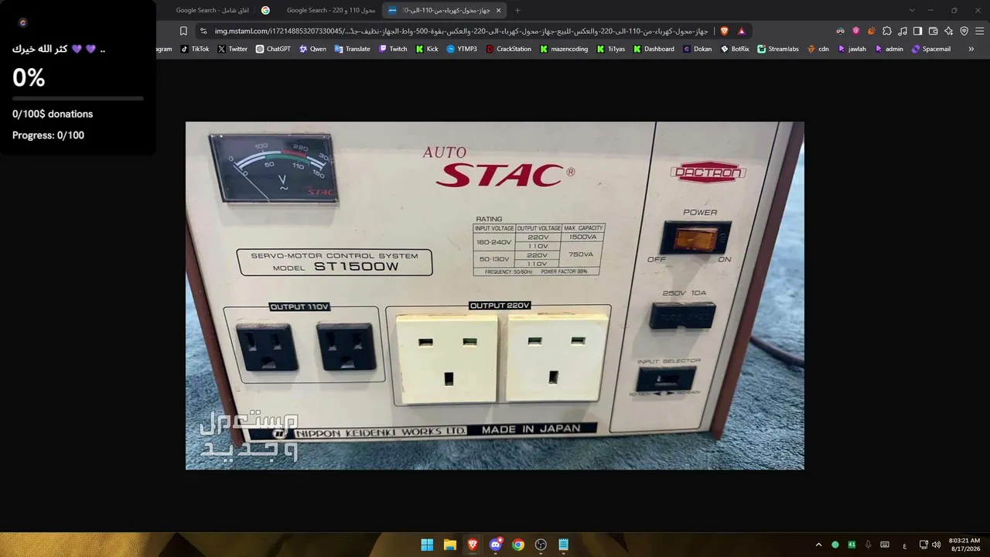Open the admin bookmark
This screenshot has width=990, height=557.
coord(889,49)
